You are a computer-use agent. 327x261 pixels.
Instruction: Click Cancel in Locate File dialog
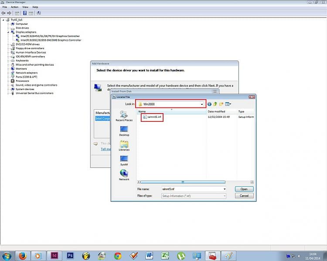coord(244,196)
